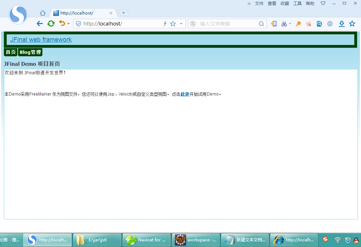Open the downloads manager icon
Screen dimensions: 361x247
[x=342, y=23]
